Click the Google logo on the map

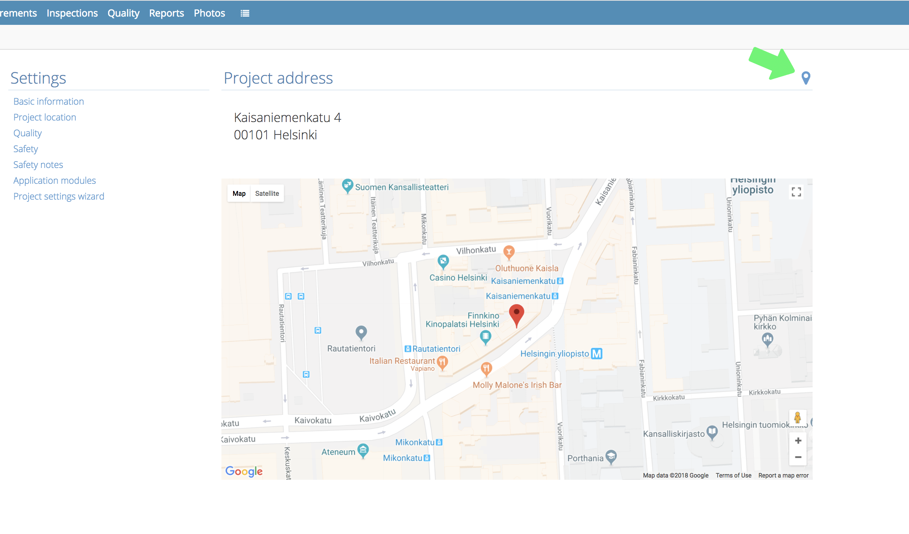pyautogui.click(x=244, y=471)
